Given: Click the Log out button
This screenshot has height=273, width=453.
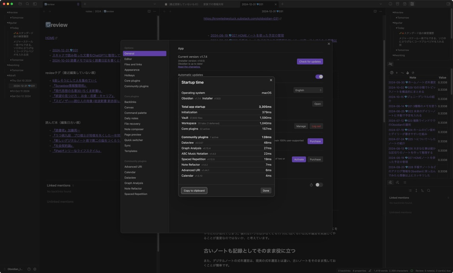Looking at the screenshot, I should 316,126.
